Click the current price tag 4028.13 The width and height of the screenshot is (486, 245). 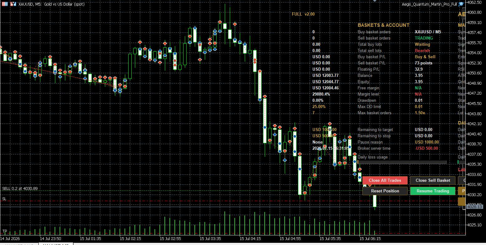(x=474, y=207)
